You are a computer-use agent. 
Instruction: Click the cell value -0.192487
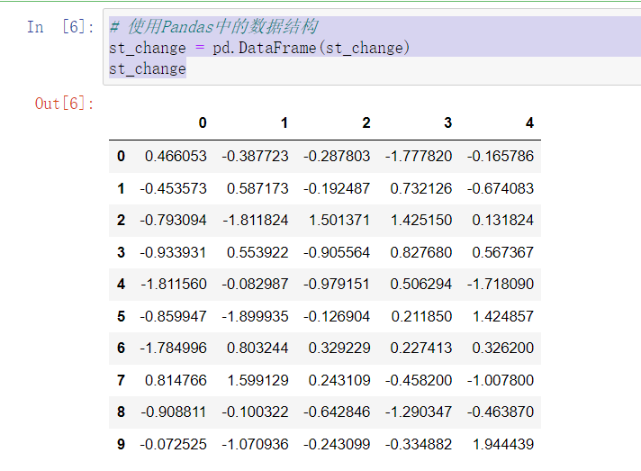pyautogui.click(x=337, y=188)
